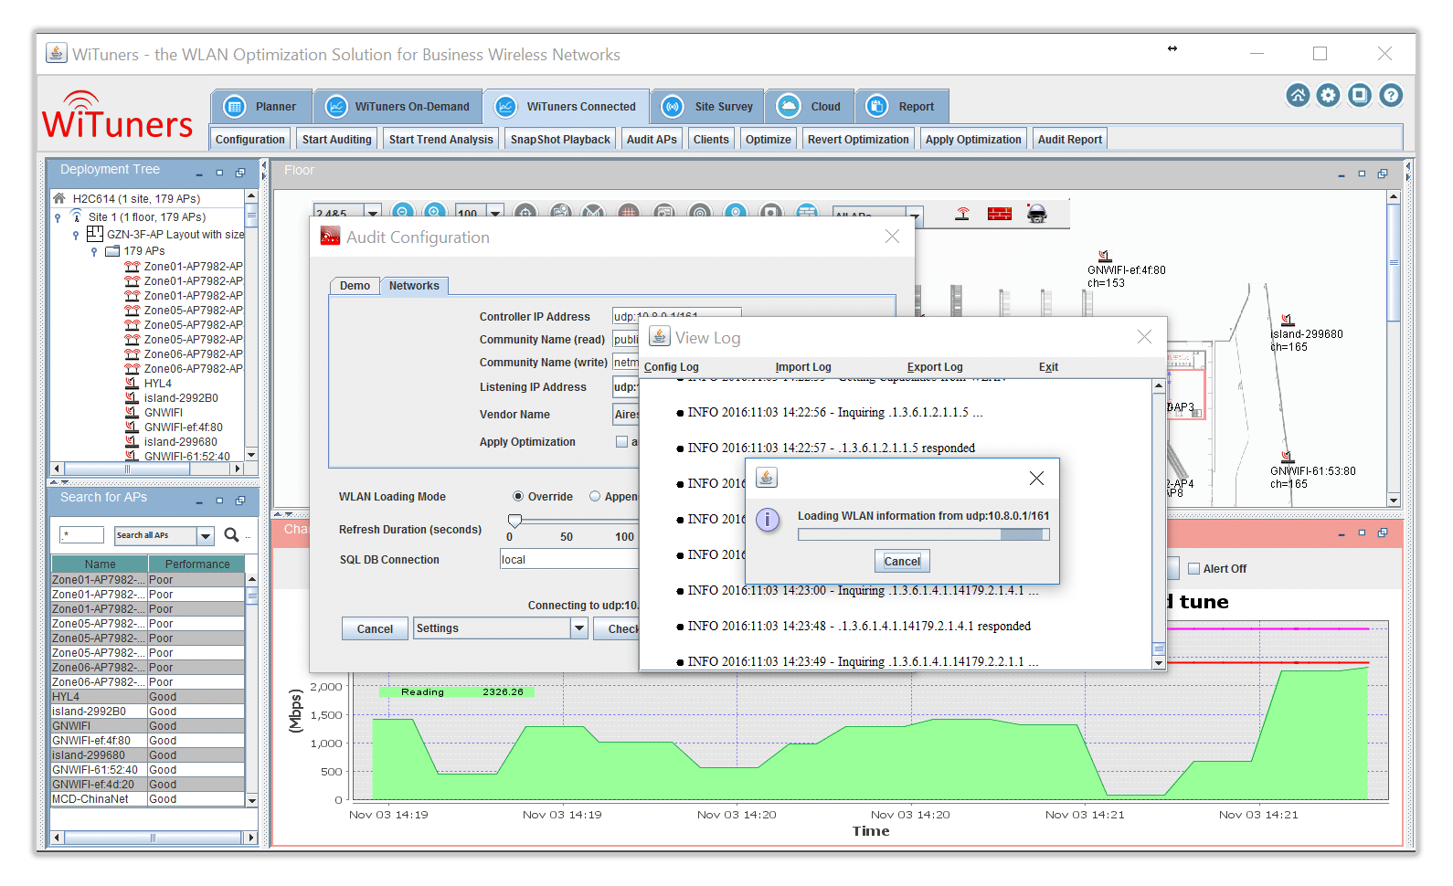Click Exit in the View Log menu

[x=1048, y=367]
